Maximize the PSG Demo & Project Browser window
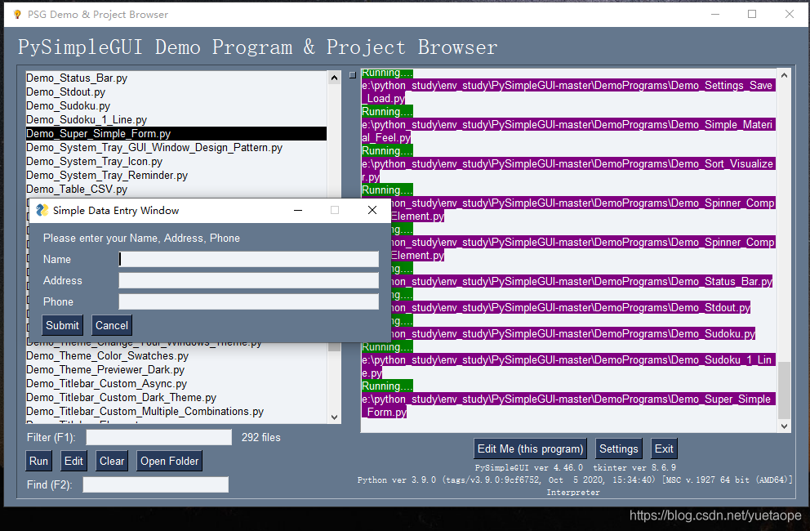 point(752,15)
